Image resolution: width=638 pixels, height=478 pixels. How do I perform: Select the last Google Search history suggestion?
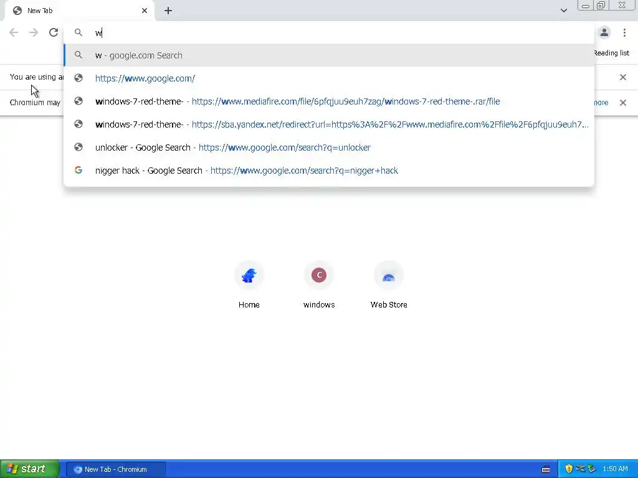coord(329,171)
